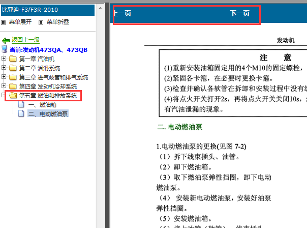Click open folder icon of 第五章 燃油和排放系统
The width and height of the screenshot is (307, 228).
pyautogui.click(x=13, y=96)
